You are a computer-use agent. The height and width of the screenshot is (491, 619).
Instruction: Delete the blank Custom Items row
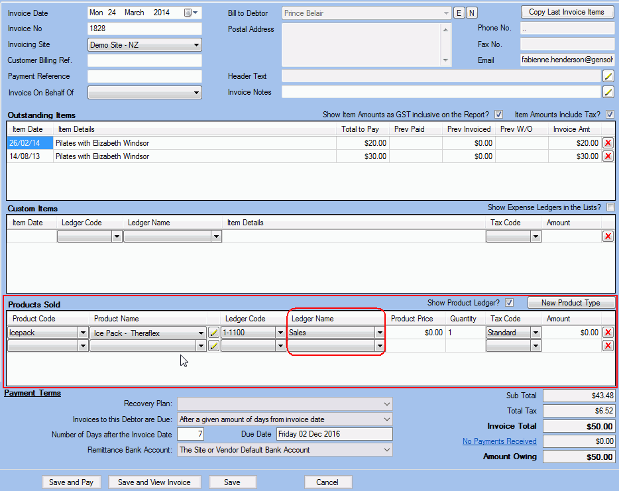[x=608, y=237]
